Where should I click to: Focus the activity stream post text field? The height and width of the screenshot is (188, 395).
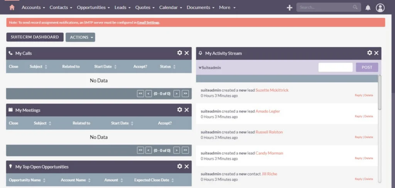(x=336, y=67)
